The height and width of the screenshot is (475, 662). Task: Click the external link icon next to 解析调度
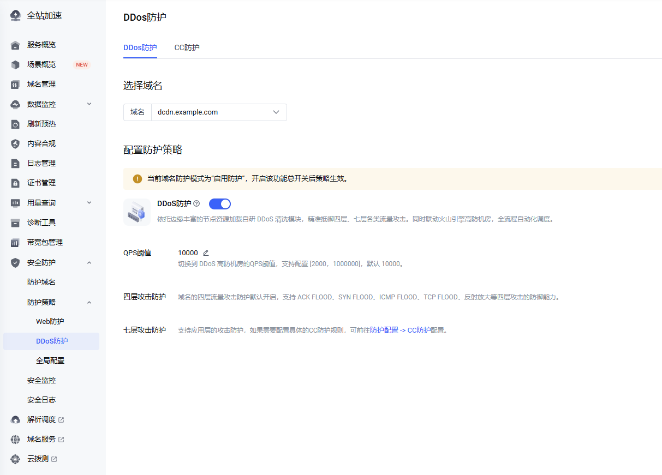pyautogui.click(x=61, y=420)
